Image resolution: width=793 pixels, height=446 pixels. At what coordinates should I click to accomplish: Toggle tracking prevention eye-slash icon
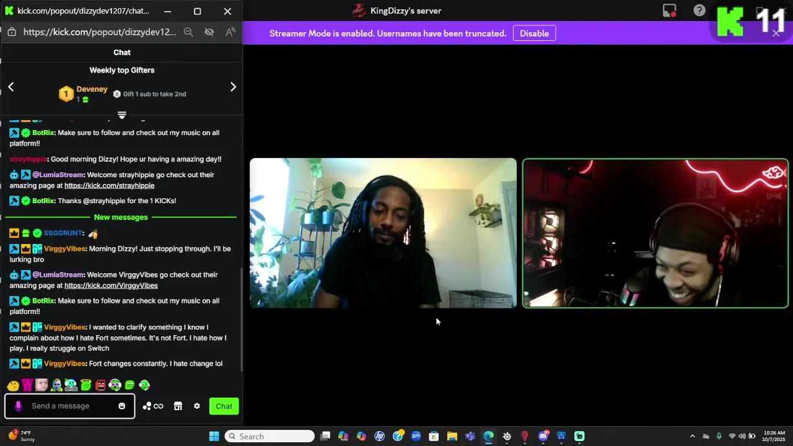pyautogui.click(x=209, y=32)
